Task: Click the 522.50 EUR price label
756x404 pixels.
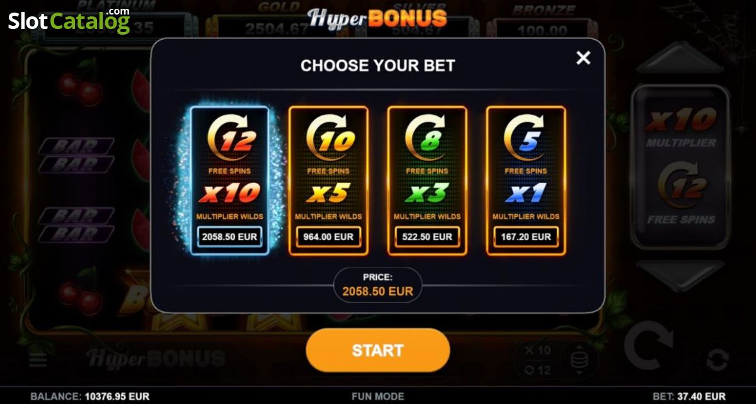Action: (x=427, y=237)
